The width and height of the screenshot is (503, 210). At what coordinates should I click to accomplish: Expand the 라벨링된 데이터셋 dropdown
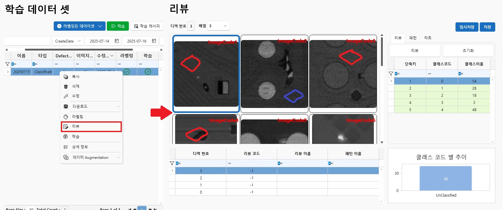(100, 26)
